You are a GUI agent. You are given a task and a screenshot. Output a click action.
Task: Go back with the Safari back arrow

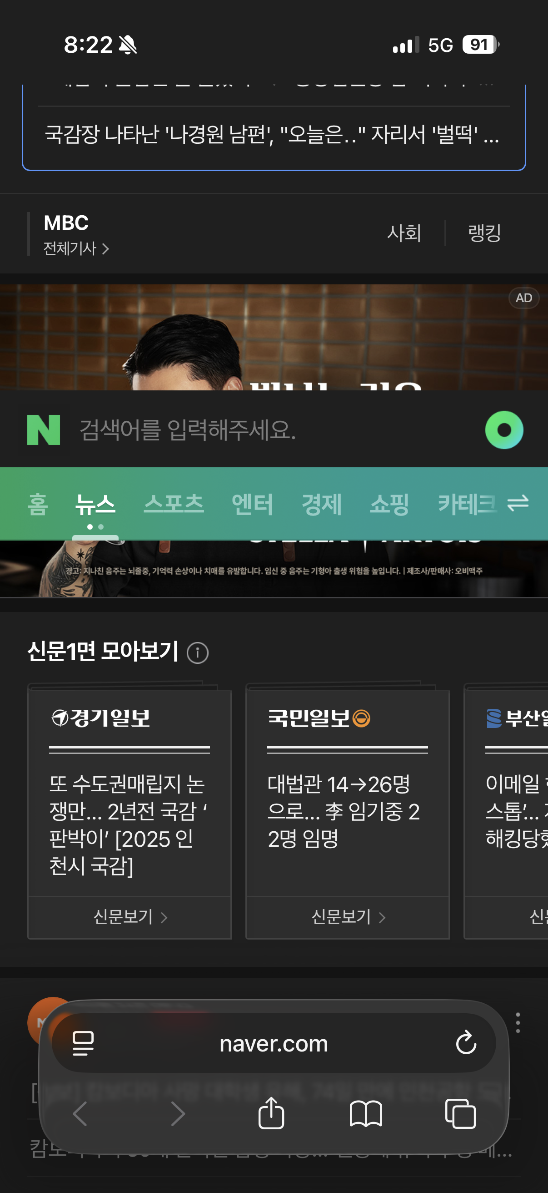click(80, 1113)
